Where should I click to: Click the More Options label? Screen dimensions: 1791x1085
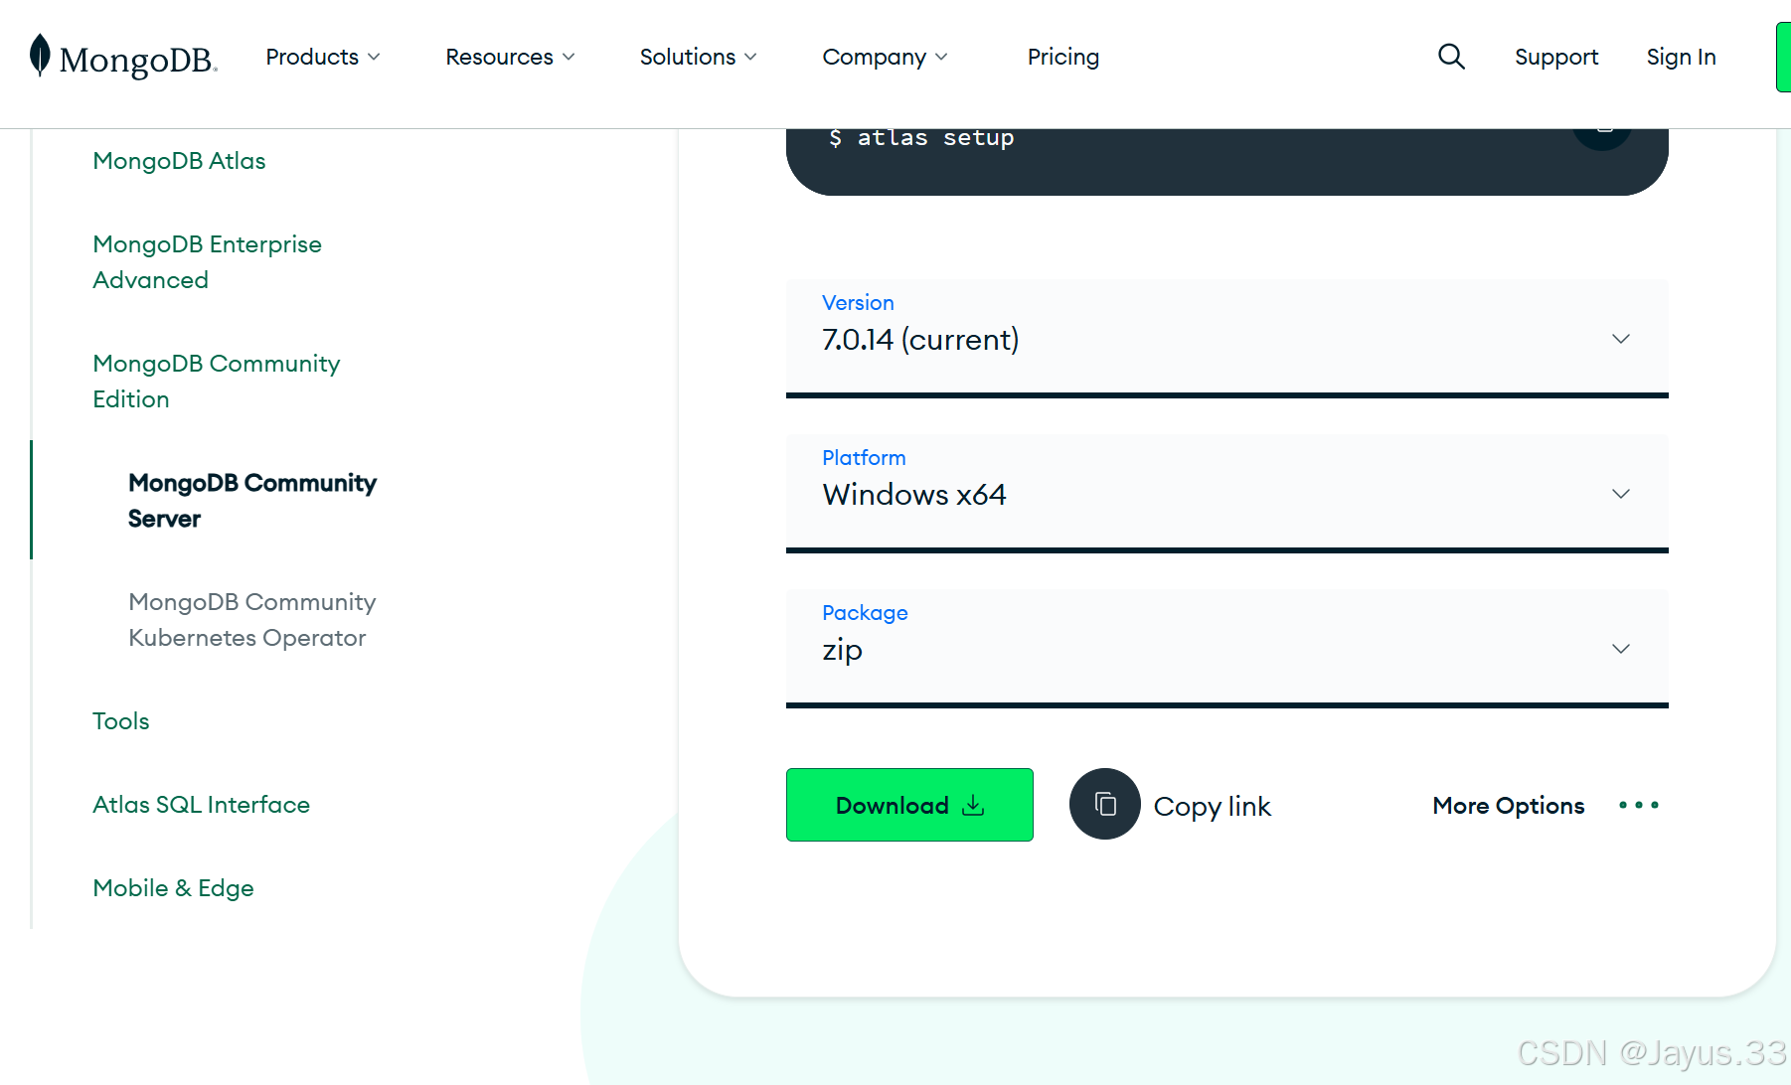[x=1508, y=806]
